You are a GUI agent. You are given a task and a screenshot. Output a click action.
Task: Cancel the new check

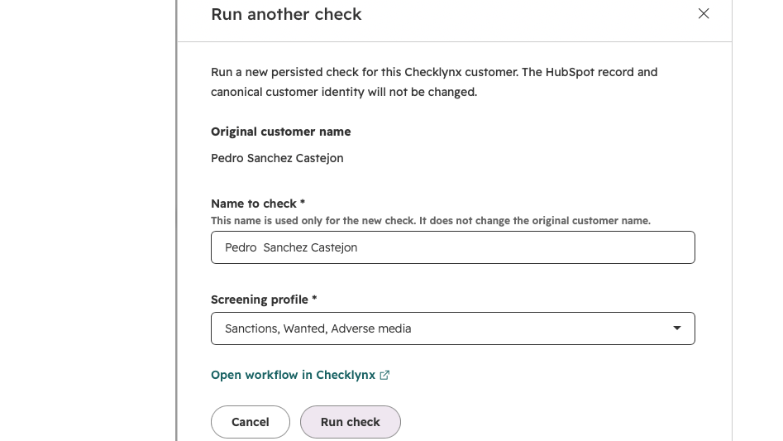[251, 422]
